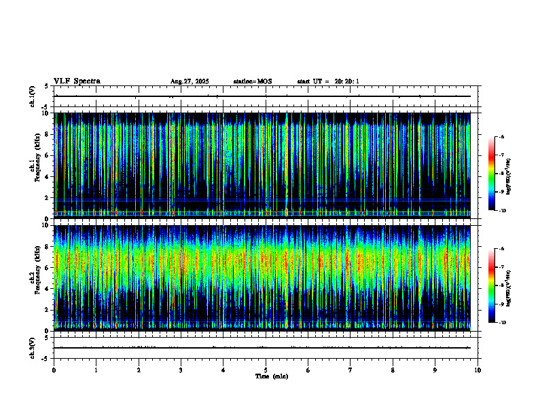Click the "station=MOS" header text

click(x=253, y=81)
